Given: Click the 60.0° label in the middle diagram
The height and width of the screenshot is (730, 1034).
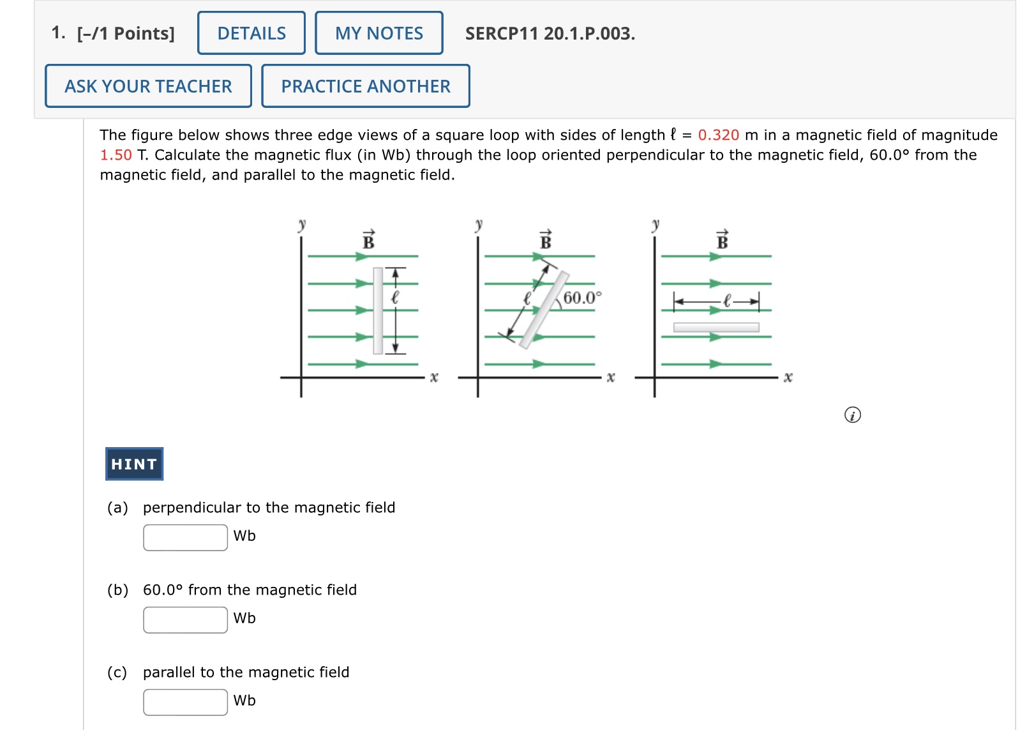Looking at the screenshot, I should [x=583, y=297].
